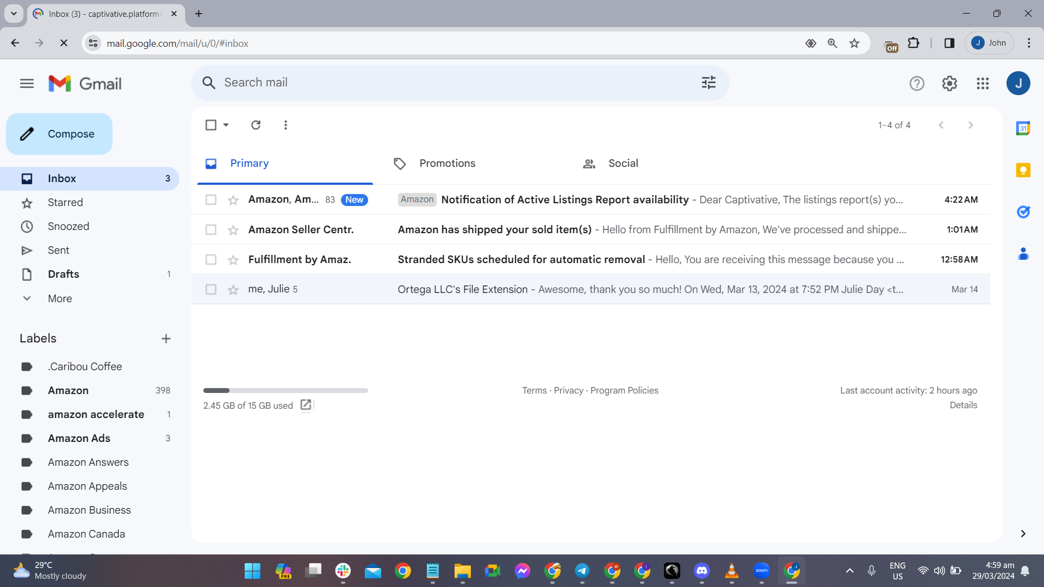Toggle the Chrome side panel icon
The height and width of the screenshot is (587, 1044).
tap(949, 43)
